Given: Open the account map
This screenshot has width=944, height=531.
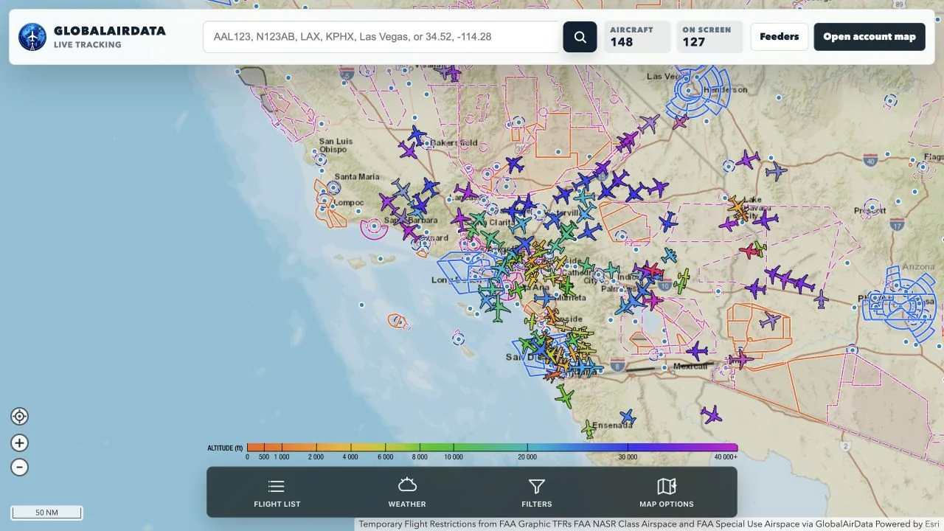Looking at the screenshot, I should tap(870, 37).
